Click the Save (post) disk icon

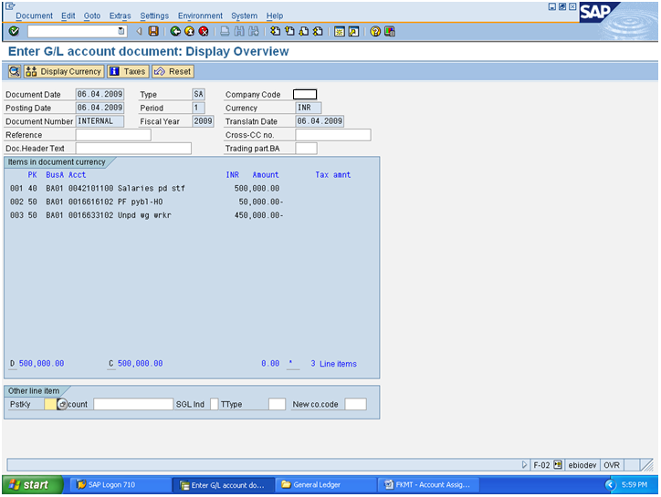[x=154, y=31]
